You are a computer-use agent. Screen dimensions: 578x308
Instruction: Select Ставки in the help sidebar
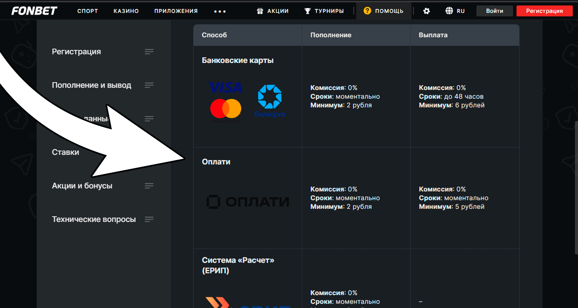66,152
